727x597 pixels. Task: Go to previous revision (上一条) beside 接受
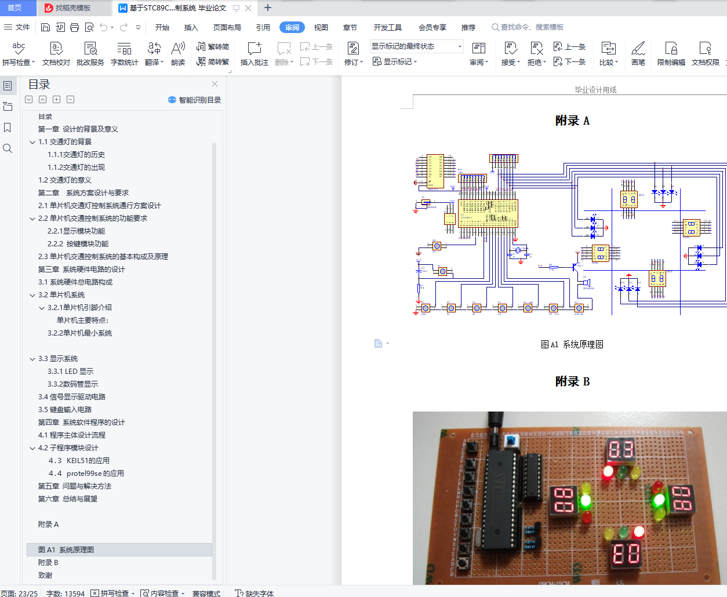point(570,47)
